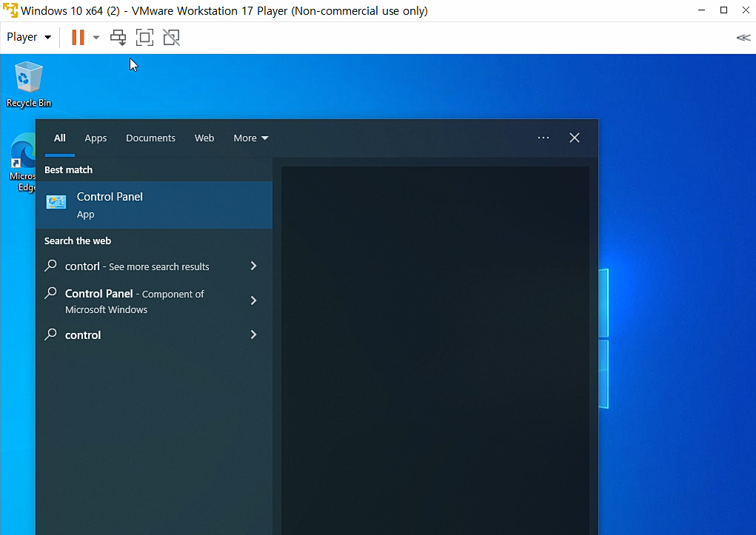Click the Control Panel app icon
The image size is (756, 535).
[56, 202]
